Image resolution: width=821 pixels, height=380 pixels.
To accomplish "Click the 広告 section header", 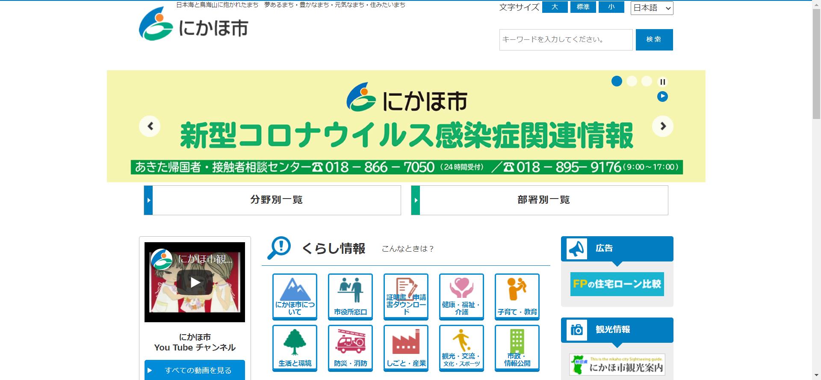I will tap(617, 248).
